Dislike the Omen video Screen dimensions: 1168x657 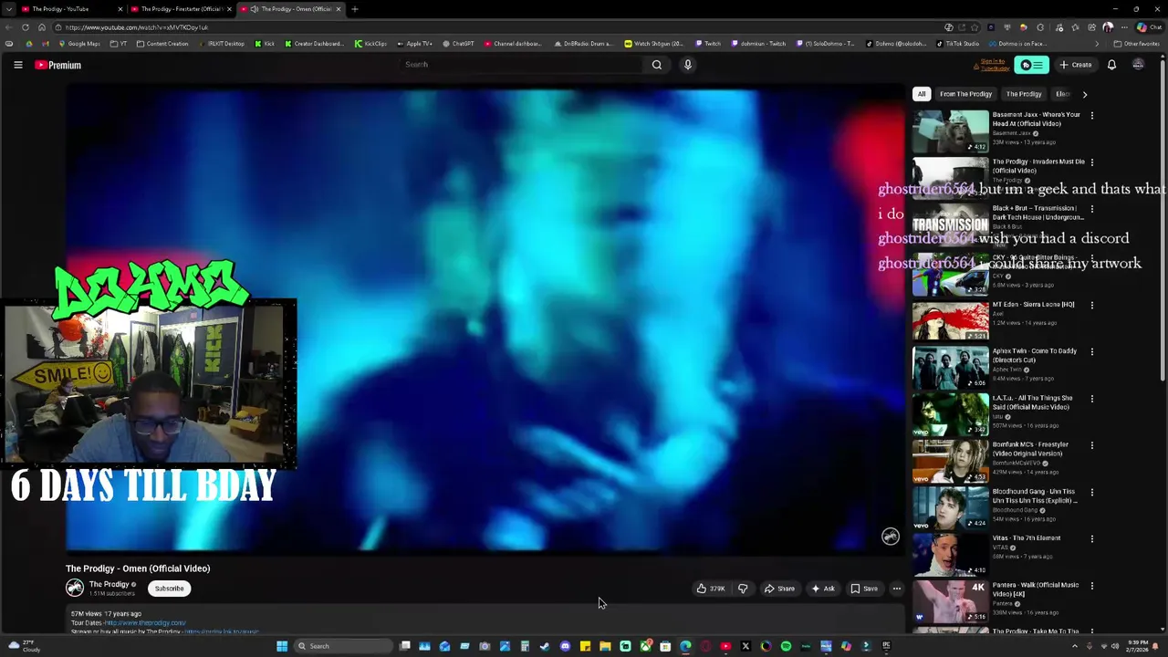point(743,589)
